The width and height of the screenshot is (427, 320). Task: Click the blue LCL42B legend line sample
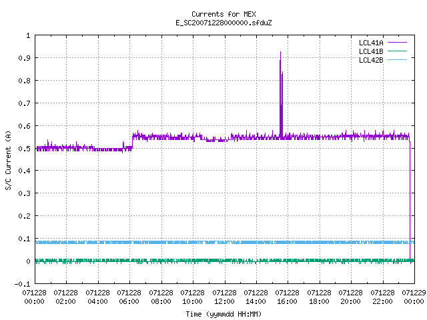(x=397, y=60)
